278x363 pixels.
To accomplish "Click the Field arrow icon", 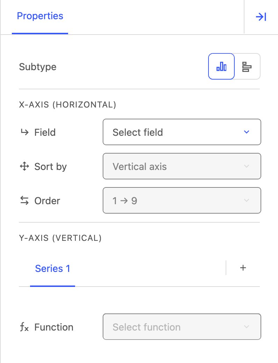I will coord(24,132).
